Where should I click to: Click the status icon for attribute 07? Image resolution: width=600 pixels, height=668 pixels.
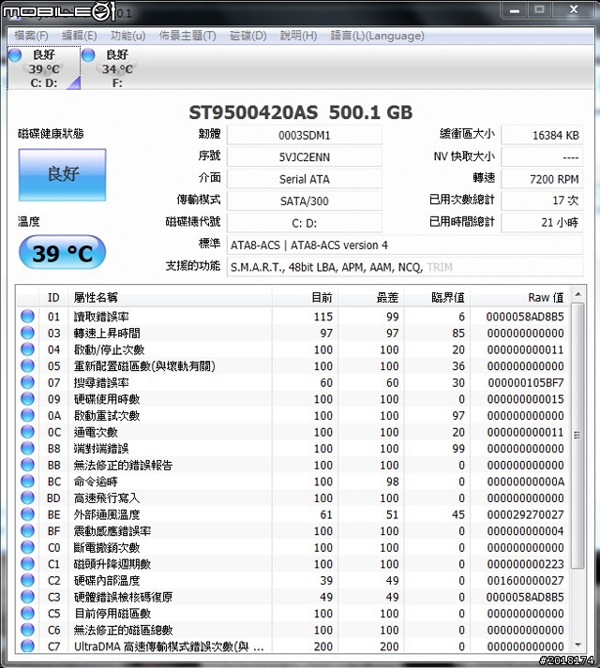point(27,382)
